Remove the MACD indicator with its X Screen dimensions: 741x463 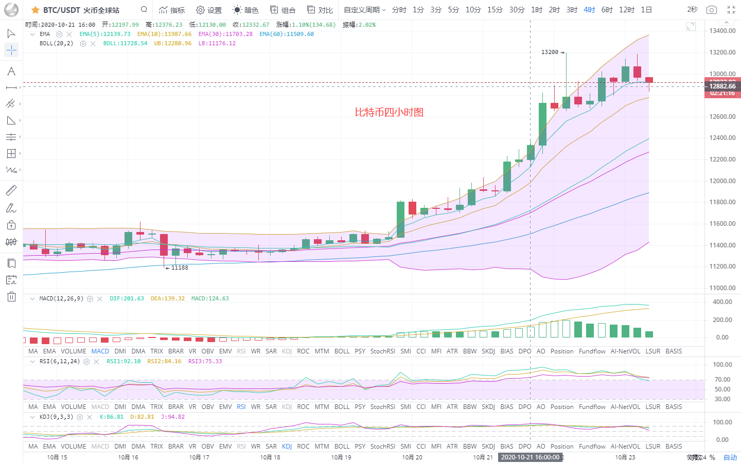100,299
